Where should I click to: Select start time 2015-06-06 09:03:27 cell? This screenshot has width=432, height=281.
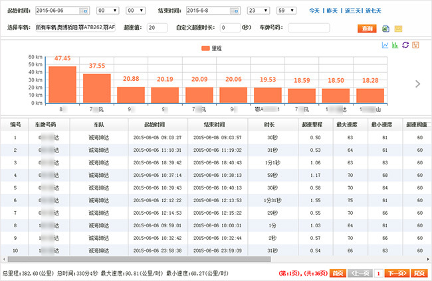point(158,138)
